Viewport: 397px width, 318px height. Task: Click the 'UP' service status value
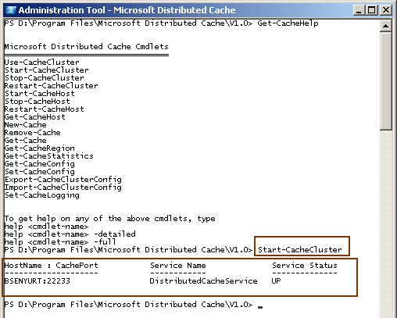coord(276,281)
